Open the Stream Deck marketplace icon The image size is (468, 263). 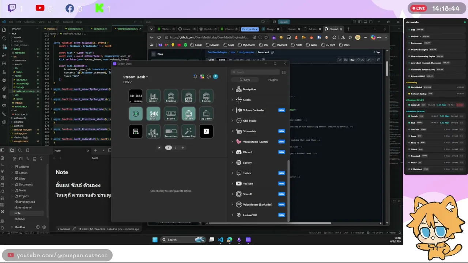[202, 77]
